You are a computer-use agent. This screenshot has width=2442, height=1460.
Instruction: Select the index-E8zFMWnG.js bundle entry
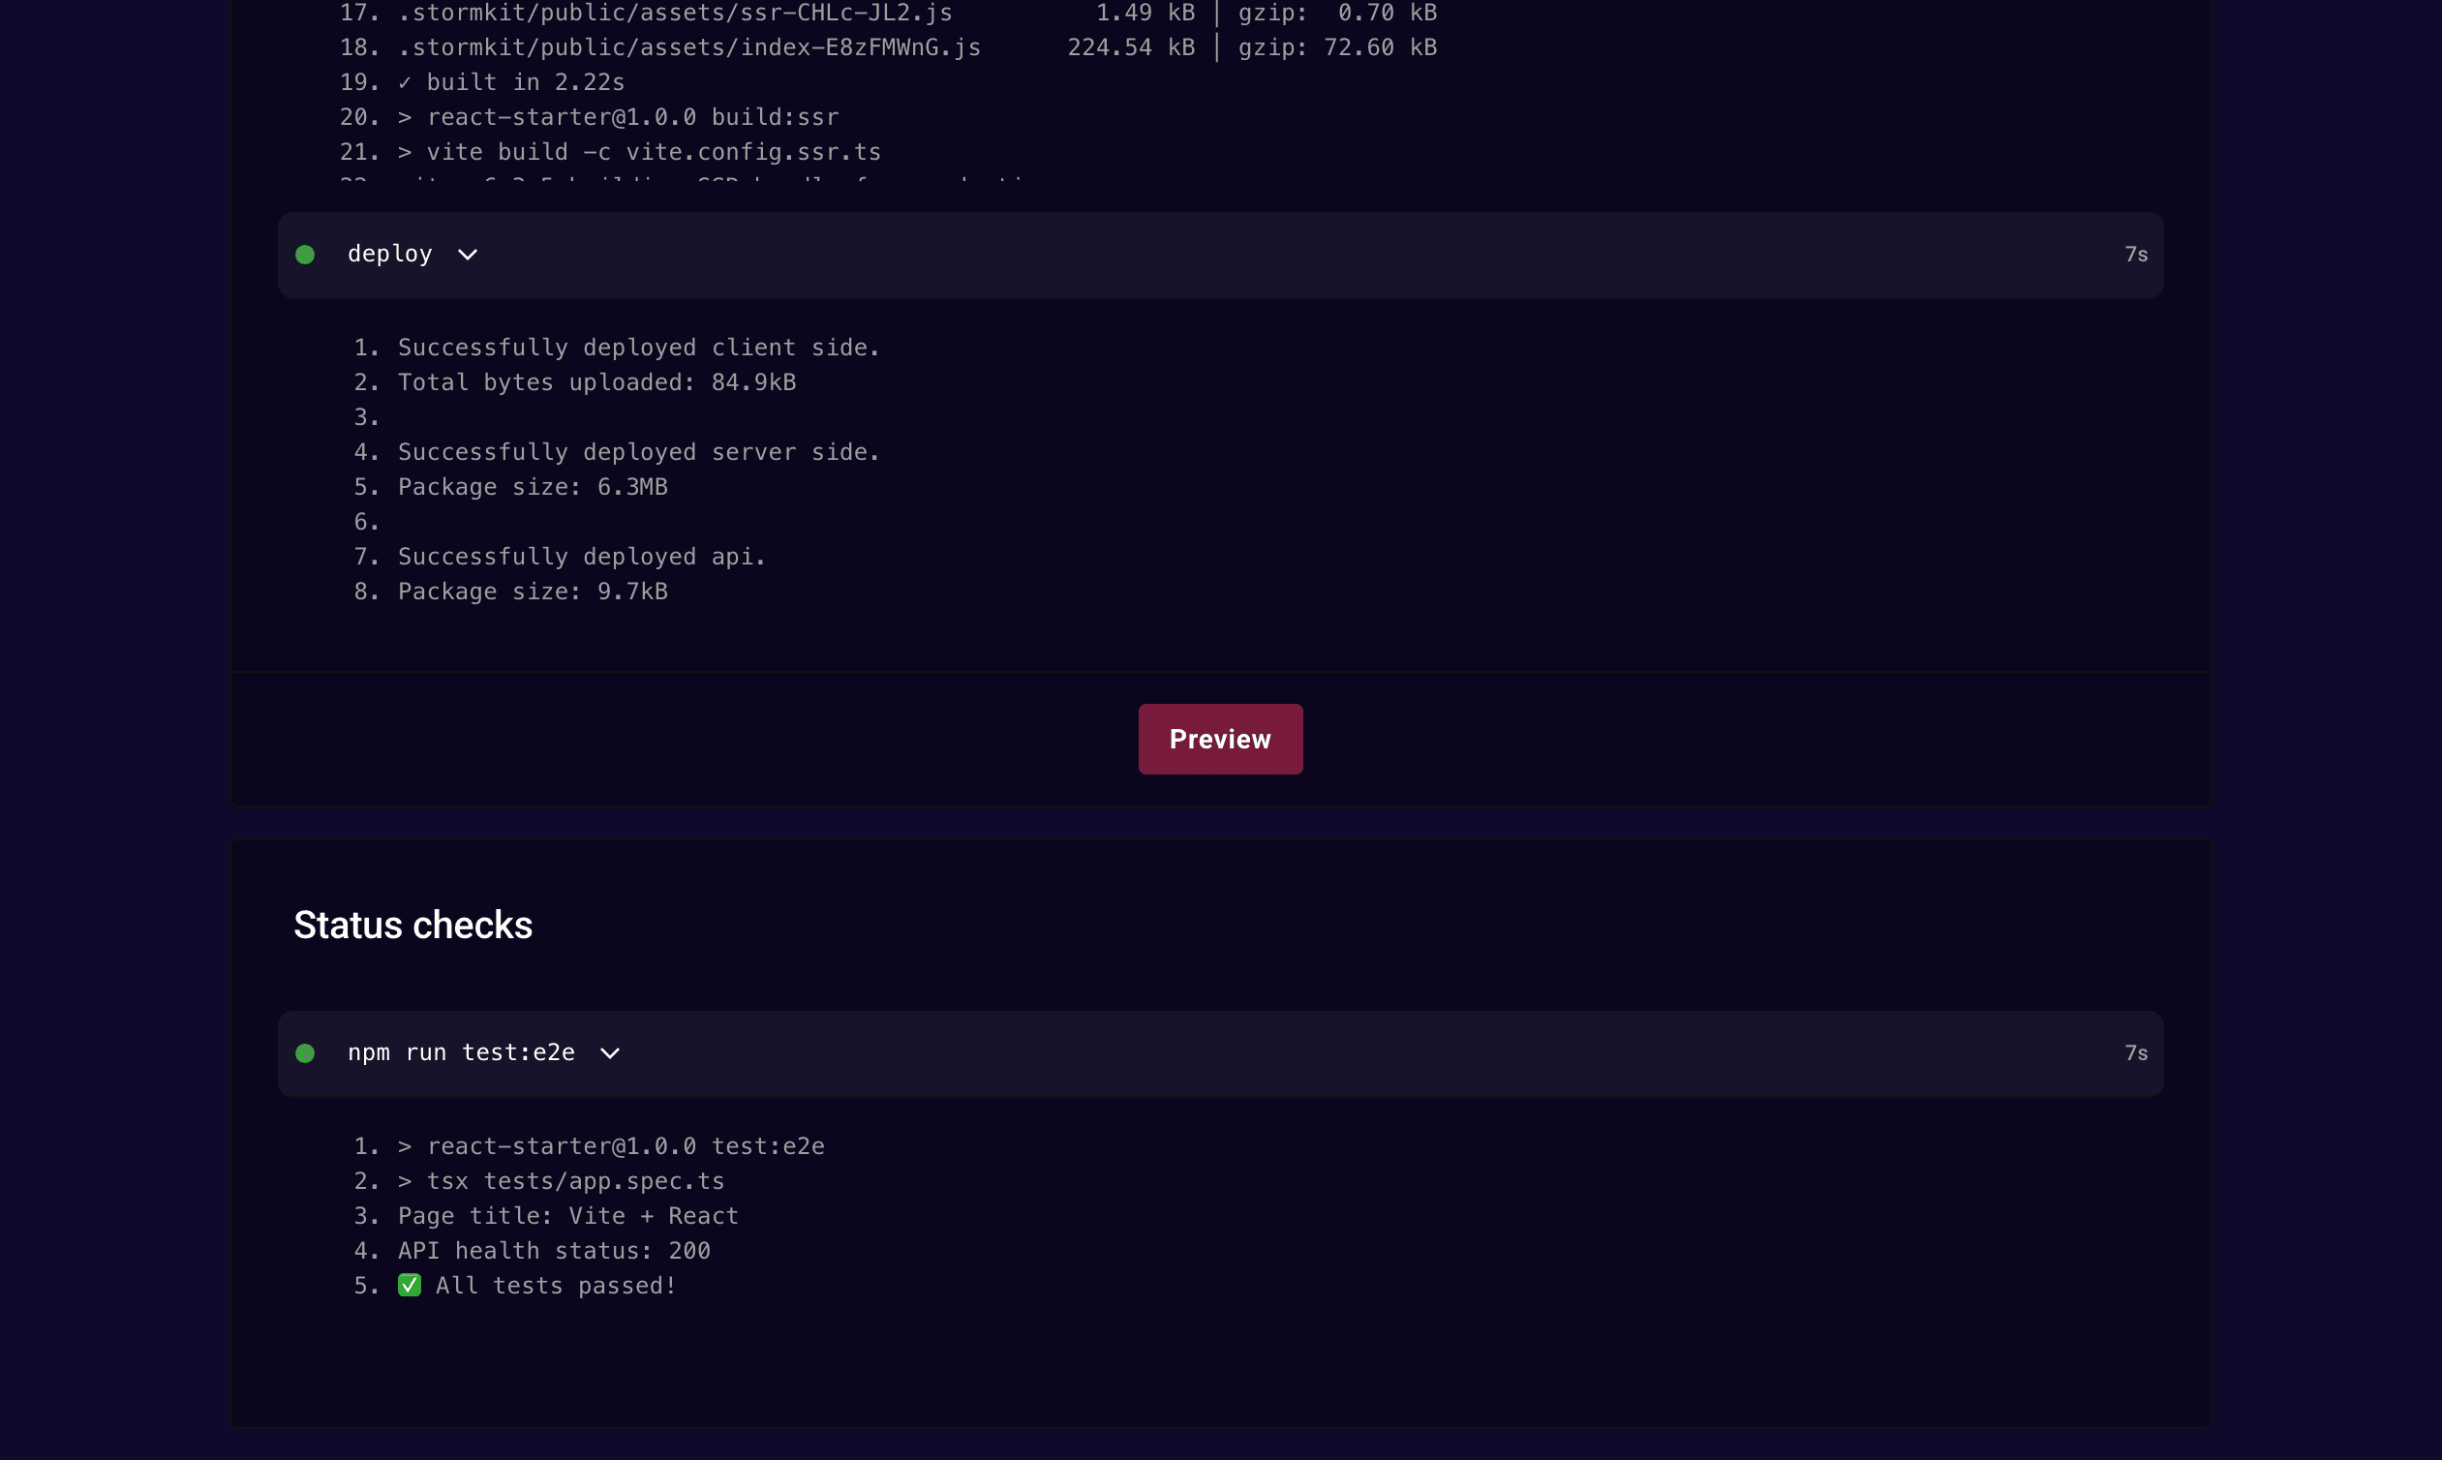pyautogui.click(x=688, y=46)
